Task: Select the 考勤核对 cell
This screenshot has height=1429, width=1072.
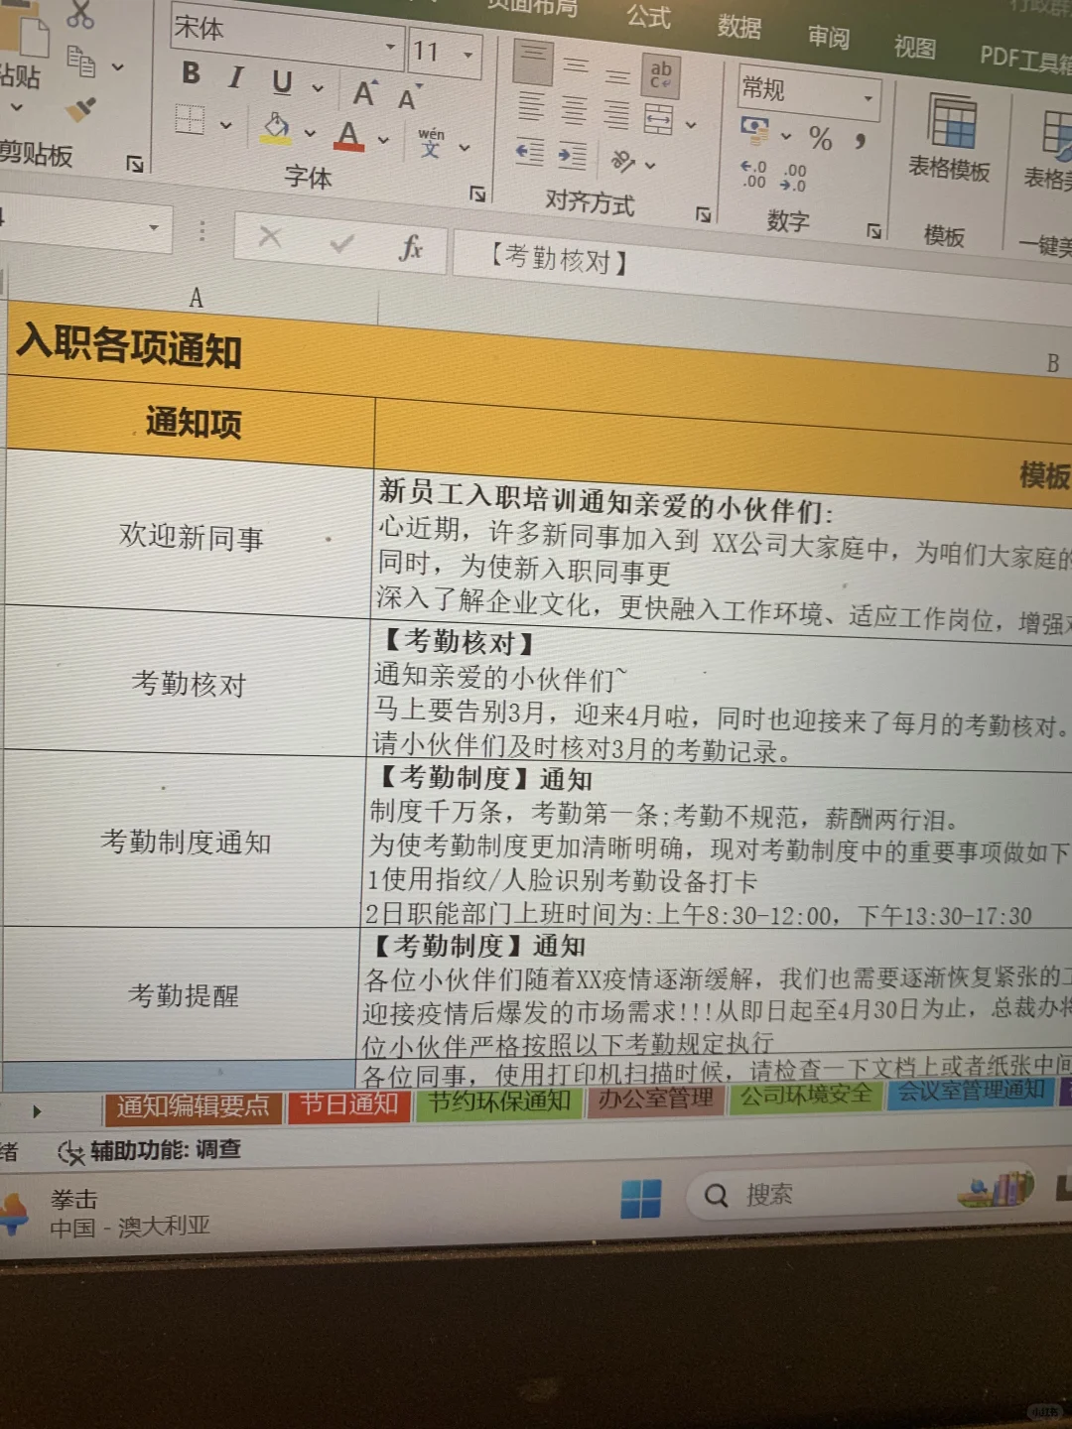Action: (x=189, y=684)
